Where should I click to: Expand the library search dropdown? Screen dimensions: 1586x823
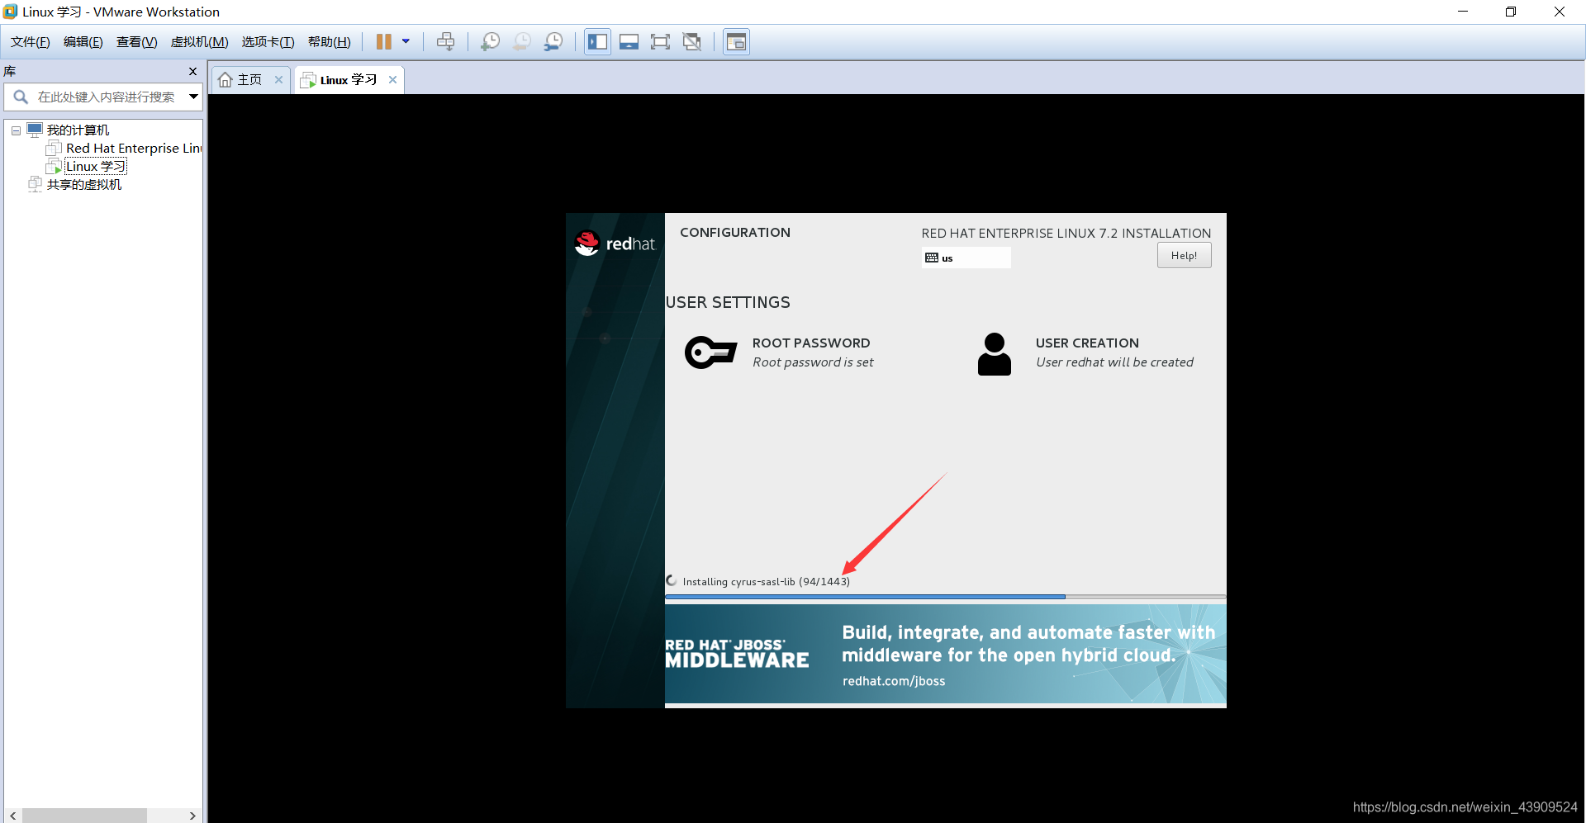coord(193,97)
